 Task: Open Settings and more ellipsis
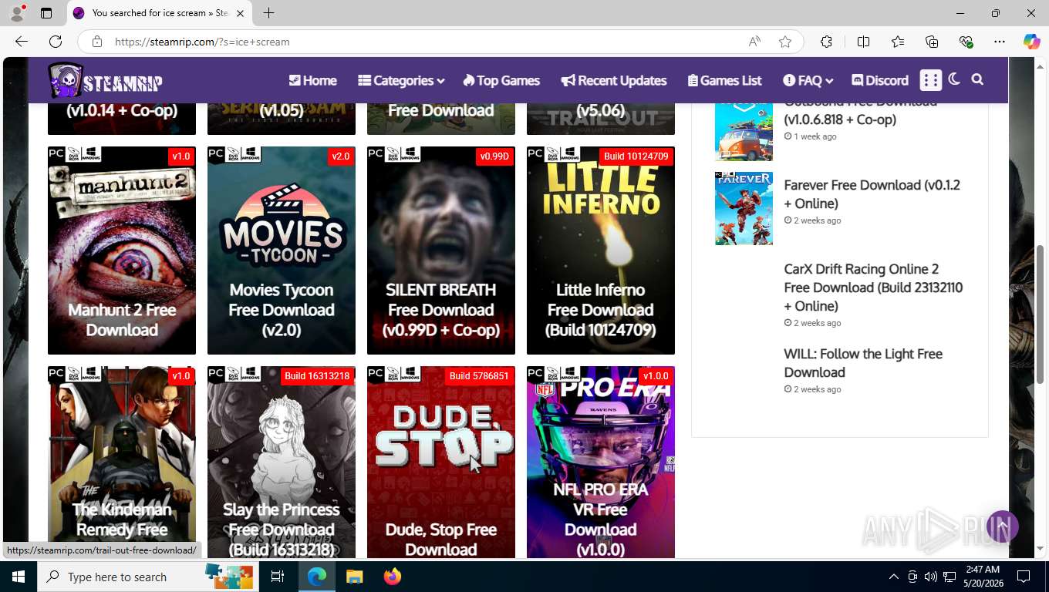click(x=1000, y=42)
